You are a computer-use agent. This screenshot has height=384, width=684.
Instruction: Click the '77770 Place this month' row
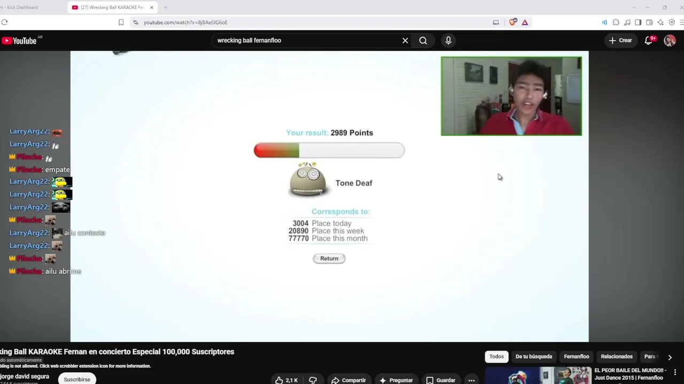tap(328, 238)
